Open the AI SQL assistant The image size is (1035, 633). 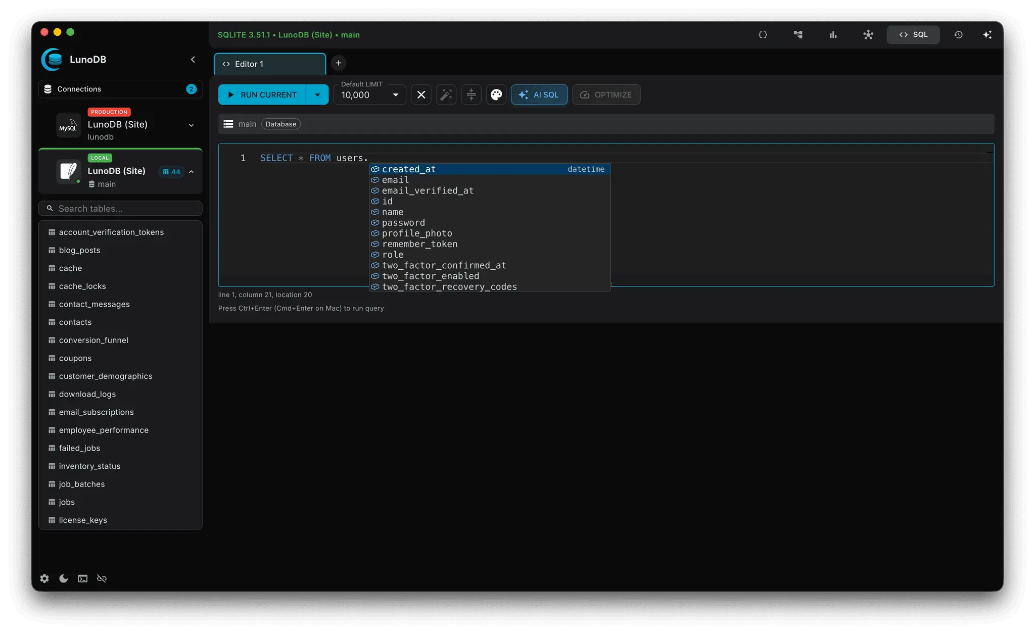539,94
